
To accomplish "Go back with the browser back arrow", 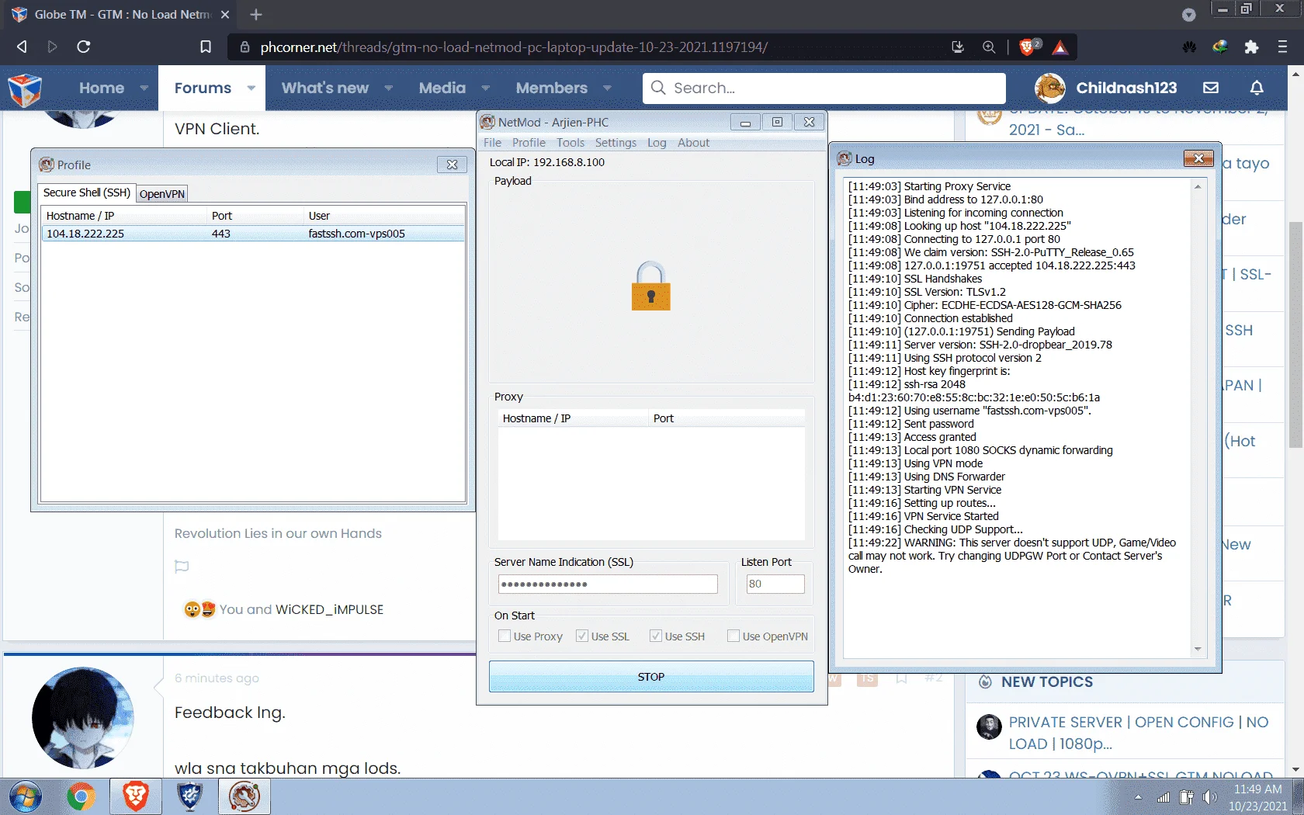I will point(22,47).
